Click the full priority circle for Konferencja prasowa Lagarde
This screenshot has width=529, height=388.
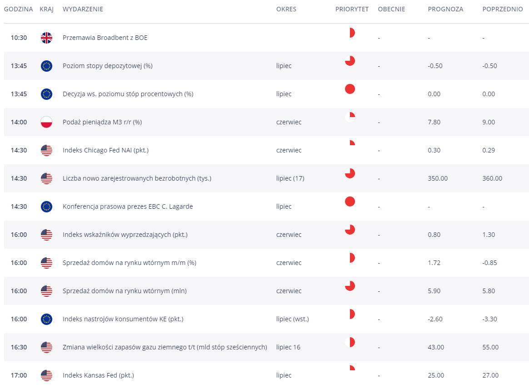(x=350, y=201)
